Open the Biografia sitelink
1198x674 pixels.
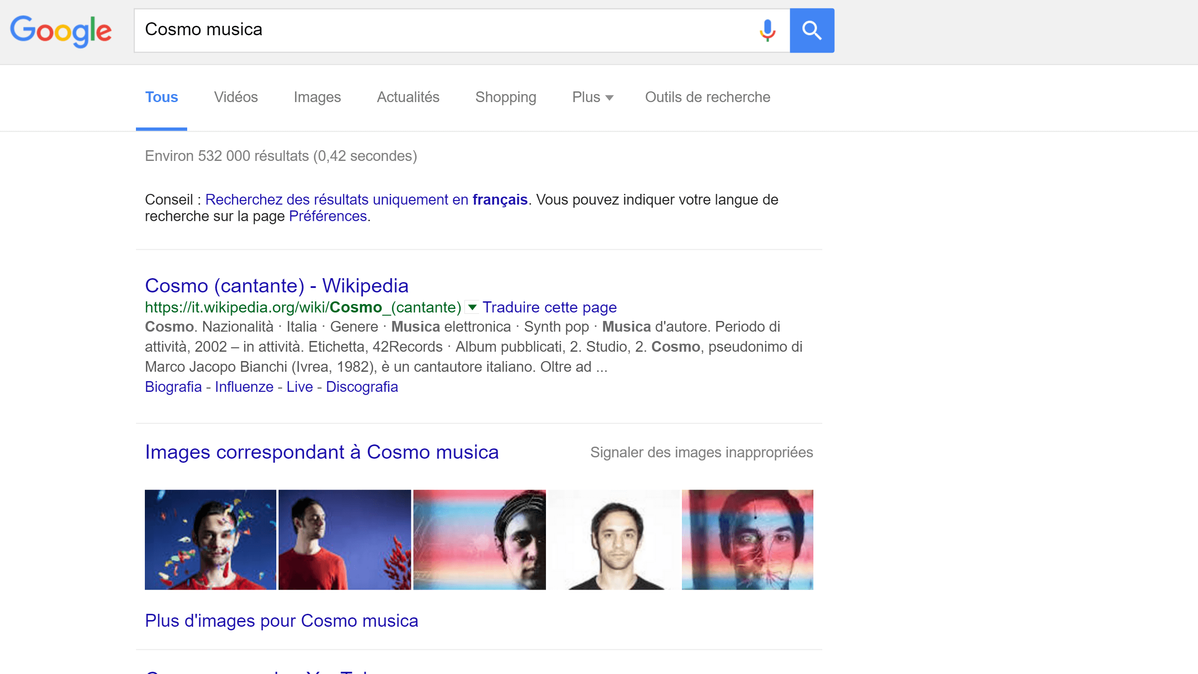coord(173,386)
